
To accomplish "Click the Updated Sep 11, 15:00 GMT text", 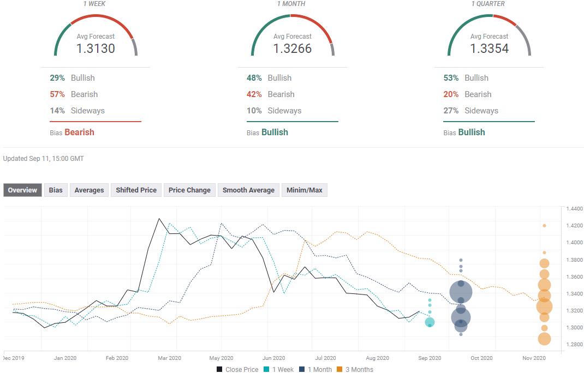I will coord(43,159).
